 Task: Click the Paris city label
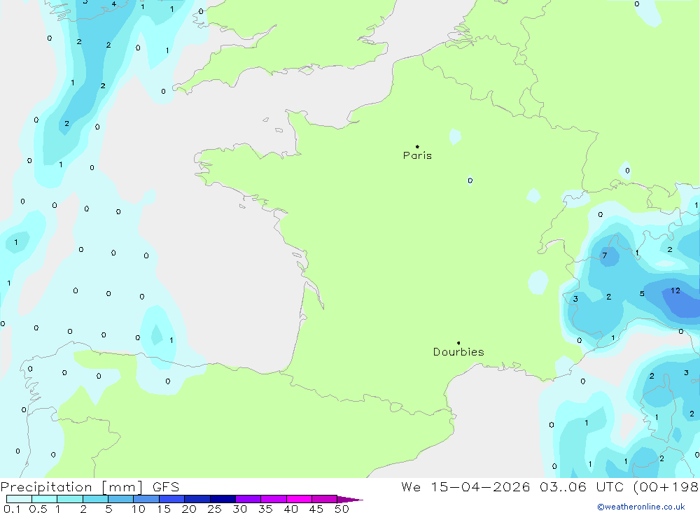point(417,155)
